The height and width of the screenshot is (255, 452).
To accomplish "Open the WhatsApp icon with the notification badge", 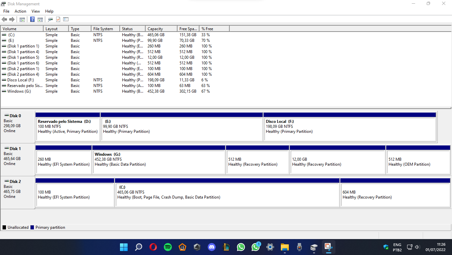I will [x=256, y=247].
